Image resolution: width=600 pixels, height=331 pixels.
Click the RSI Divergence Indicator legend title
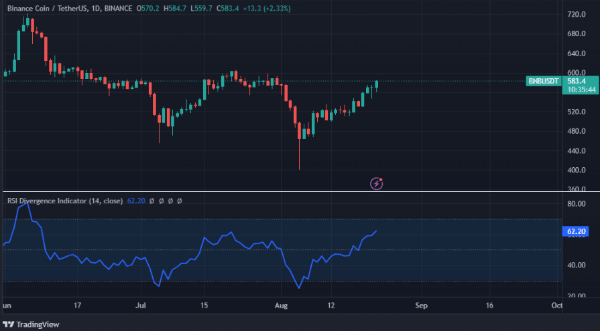[65, 201]
